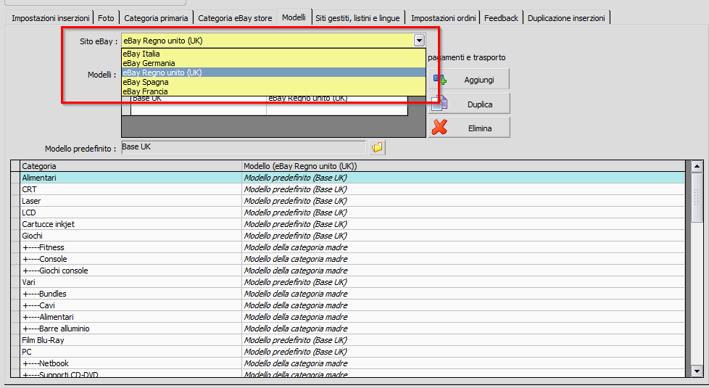
Task: Open the Impostazioni inserzioni tab
Action: (x=51, y=18)
